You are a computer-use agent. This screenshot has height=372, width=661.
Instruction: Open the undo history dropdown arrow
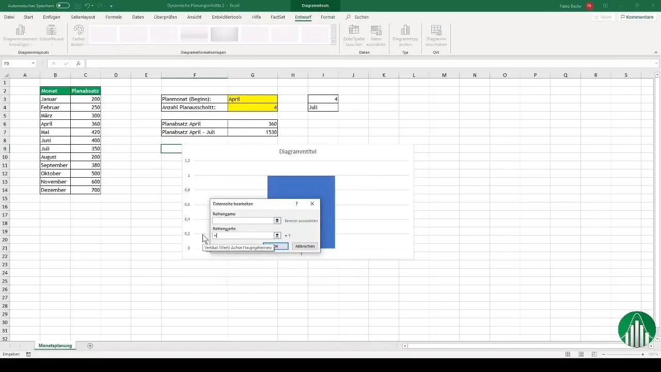tap(92, 6)
